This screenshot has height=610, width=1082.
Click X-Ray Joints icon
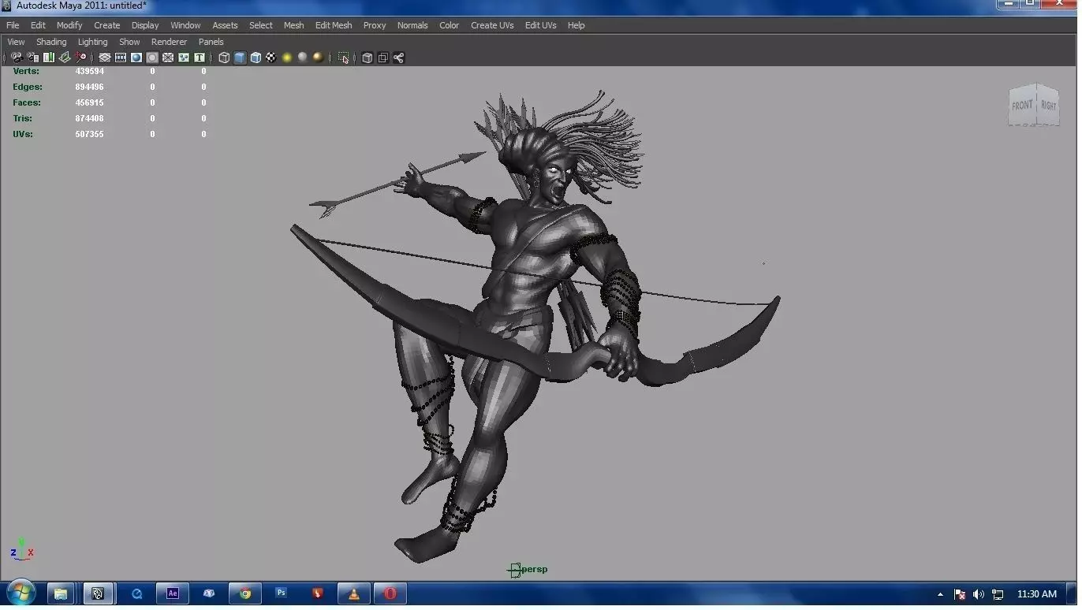(x=398, y=58)
